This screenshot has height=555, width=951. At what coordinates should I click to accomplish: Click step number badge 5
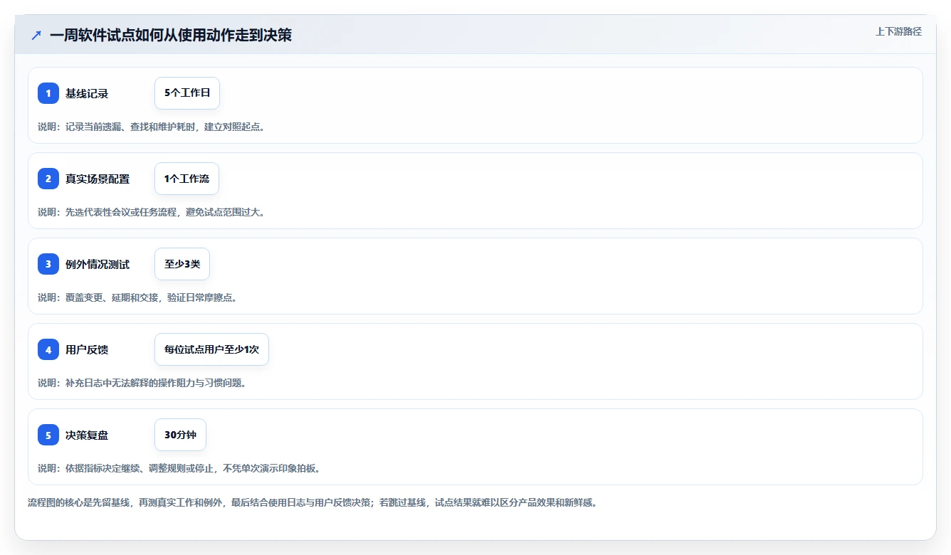[48, 435]
